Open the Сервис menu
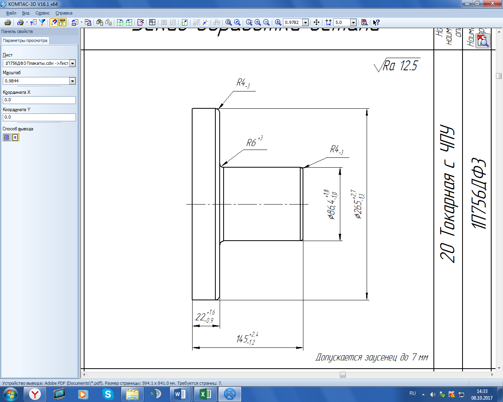Screen dimensions: 503x402 click(42, 13)
